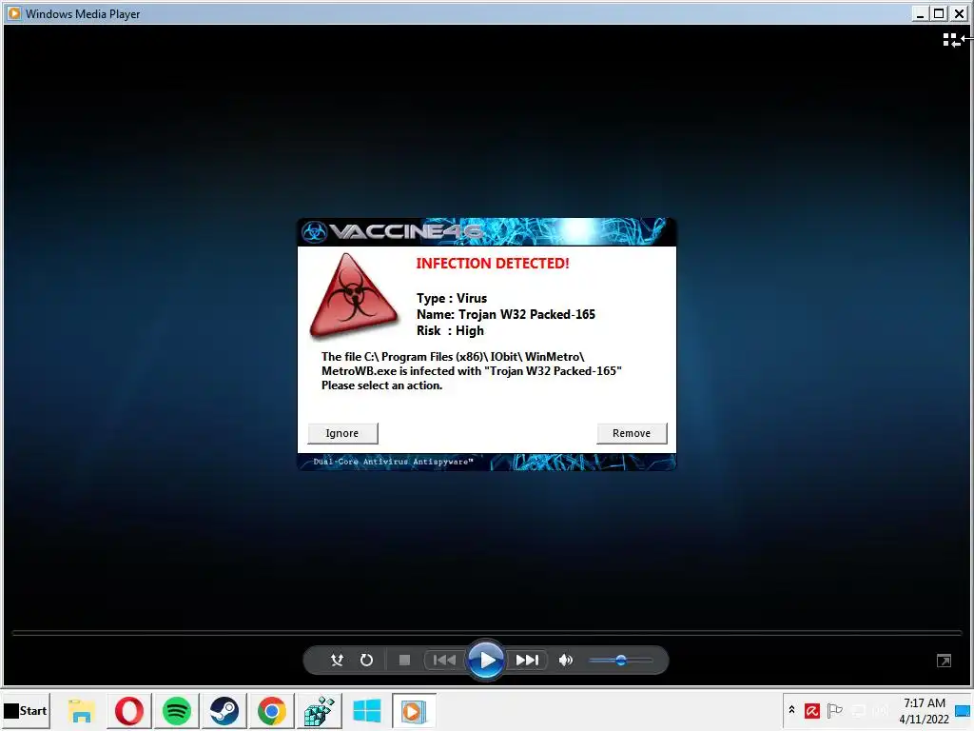Click the seek bar above the controls

click(487, 633)
